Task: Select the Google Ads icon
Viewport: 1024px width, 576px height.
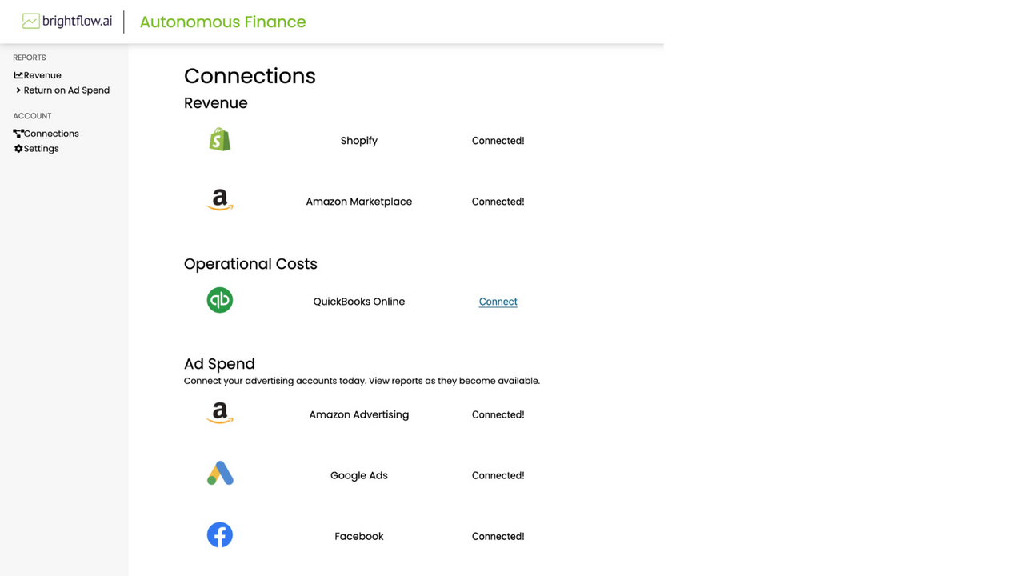Action: coord(219,474)
